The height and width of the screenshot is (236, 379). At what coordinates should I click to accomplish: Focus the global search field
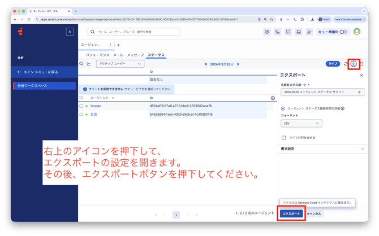[134, 32]
